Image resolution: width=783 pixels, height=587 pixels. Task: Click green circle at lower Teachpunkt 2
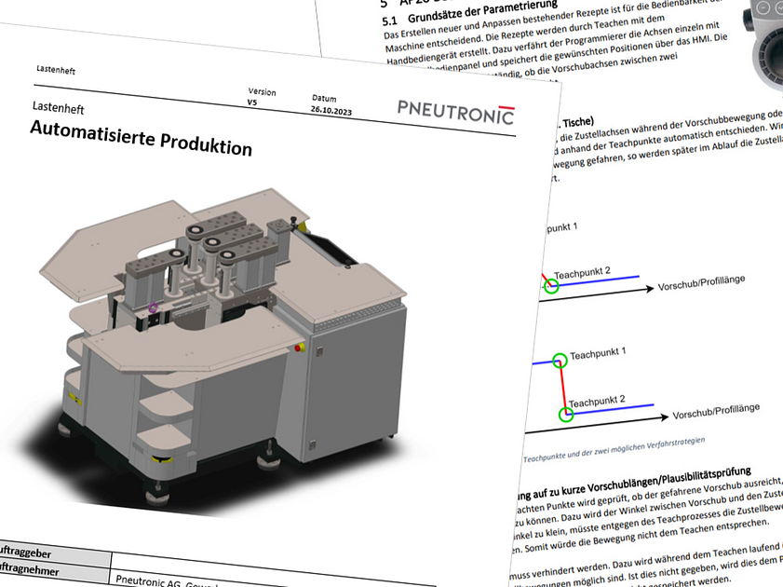point(566,414)
